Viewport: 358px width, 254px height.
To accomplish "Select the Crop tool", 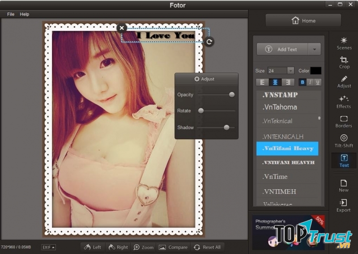I will (344, 62).
